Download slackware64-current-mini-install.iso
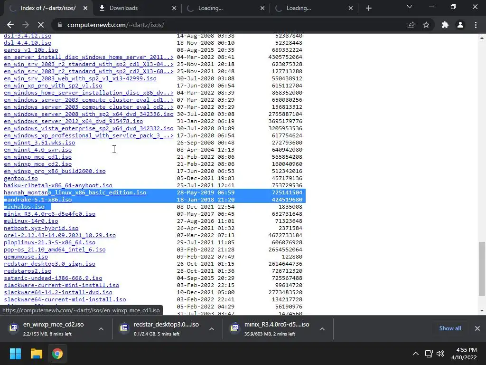486x365 pixels. [x=65, y=299]
